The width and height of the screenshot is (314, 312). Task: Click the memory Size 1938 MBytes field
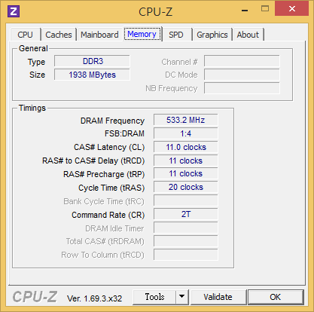coord(92,75)
